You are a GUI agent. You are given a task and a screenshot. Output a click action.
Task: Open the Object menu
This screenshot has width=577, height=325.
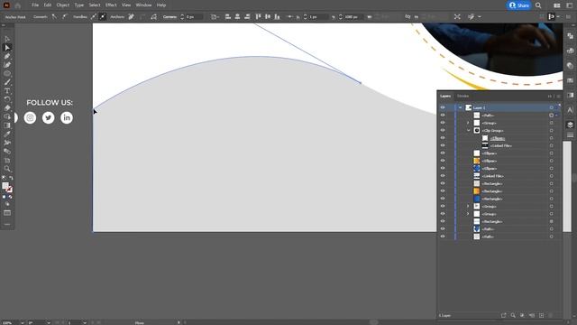(63, 5)
